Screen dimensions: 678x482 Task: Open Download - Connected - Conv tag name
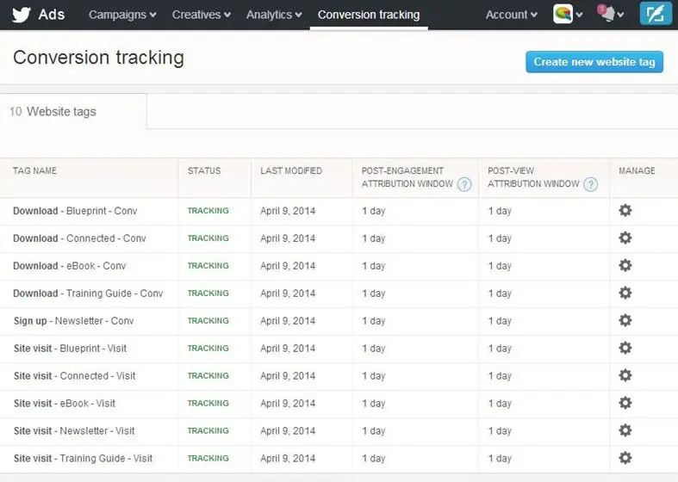pyautogui.click(x=79, y=238)
